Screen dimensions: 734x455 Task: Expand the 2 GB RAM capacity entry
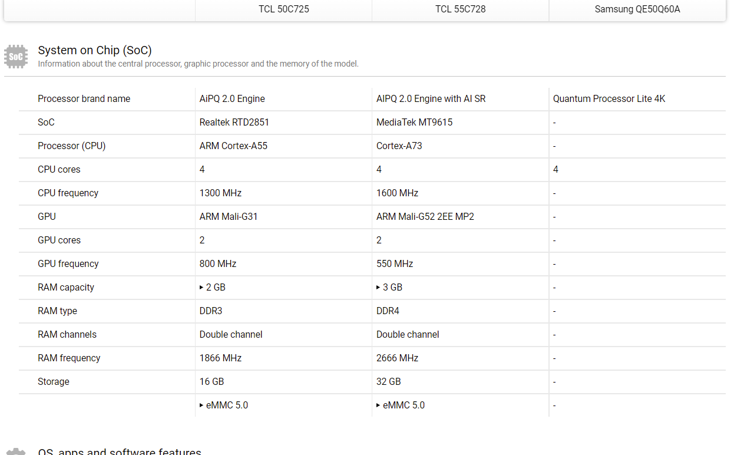213,288
